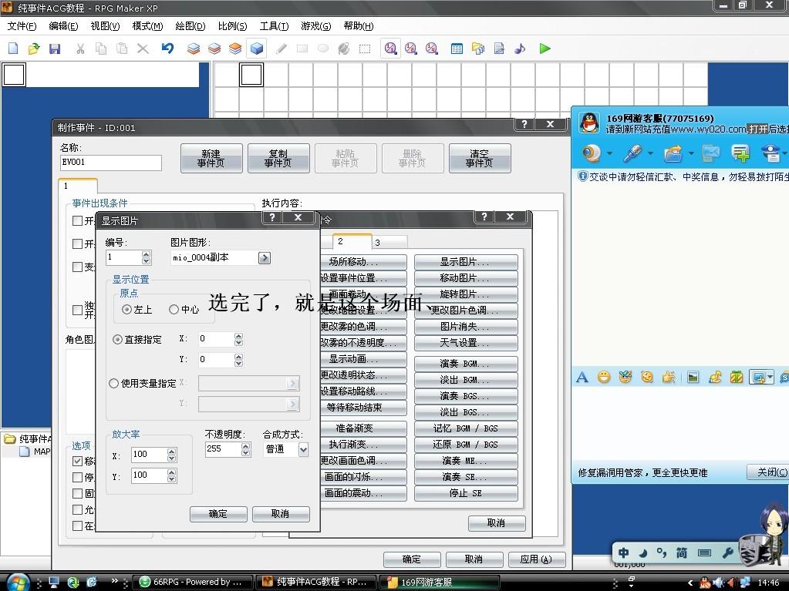Image resolution: width=789 pixels, height=591 pixels.
Task: Tick the 变 condition checkbox
Action: coord(77,267)
